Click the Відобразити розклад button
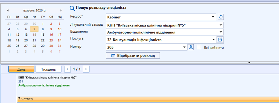279x103 pixels. tap(133, 55)
